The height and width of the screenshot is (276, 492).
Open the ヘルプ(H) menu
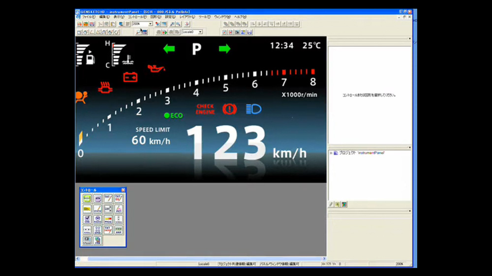point(241,17)
